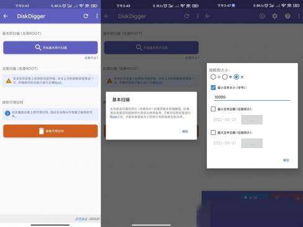This screenshot has height=227, width=303.
Task: Tap refresh icon on left DiskDigger screen
Action: pyautogui.click(x=86, y=16)
